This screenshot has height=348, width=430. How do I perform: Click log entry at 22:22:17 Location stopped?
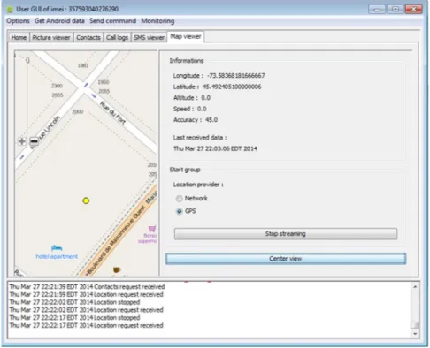(74, 318)
